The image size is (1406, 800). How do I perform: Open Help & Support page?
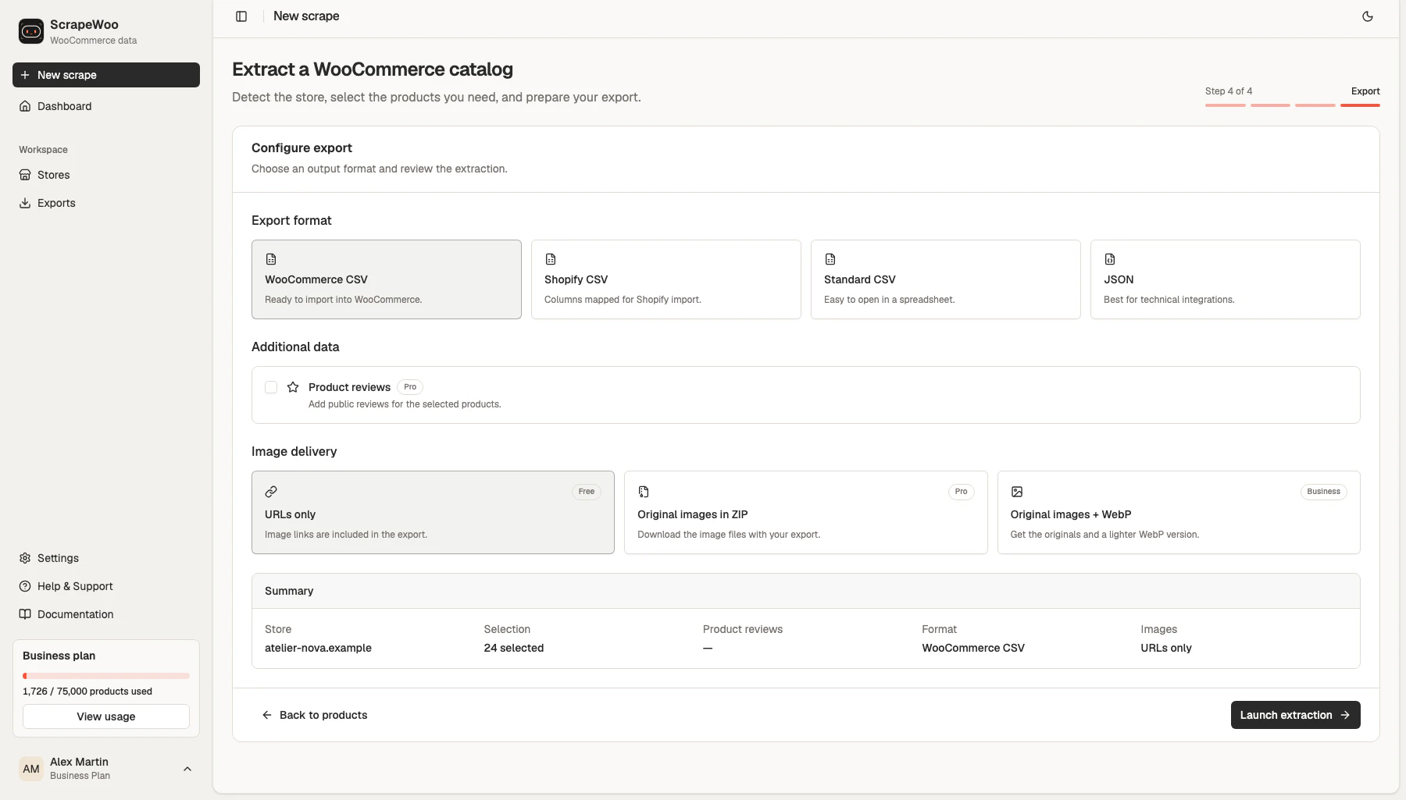pos(106,586)
